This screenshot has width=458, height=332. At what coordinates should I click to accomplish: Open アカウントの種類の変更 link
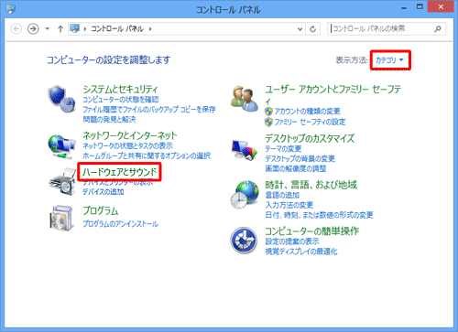[x=307, y=112]
